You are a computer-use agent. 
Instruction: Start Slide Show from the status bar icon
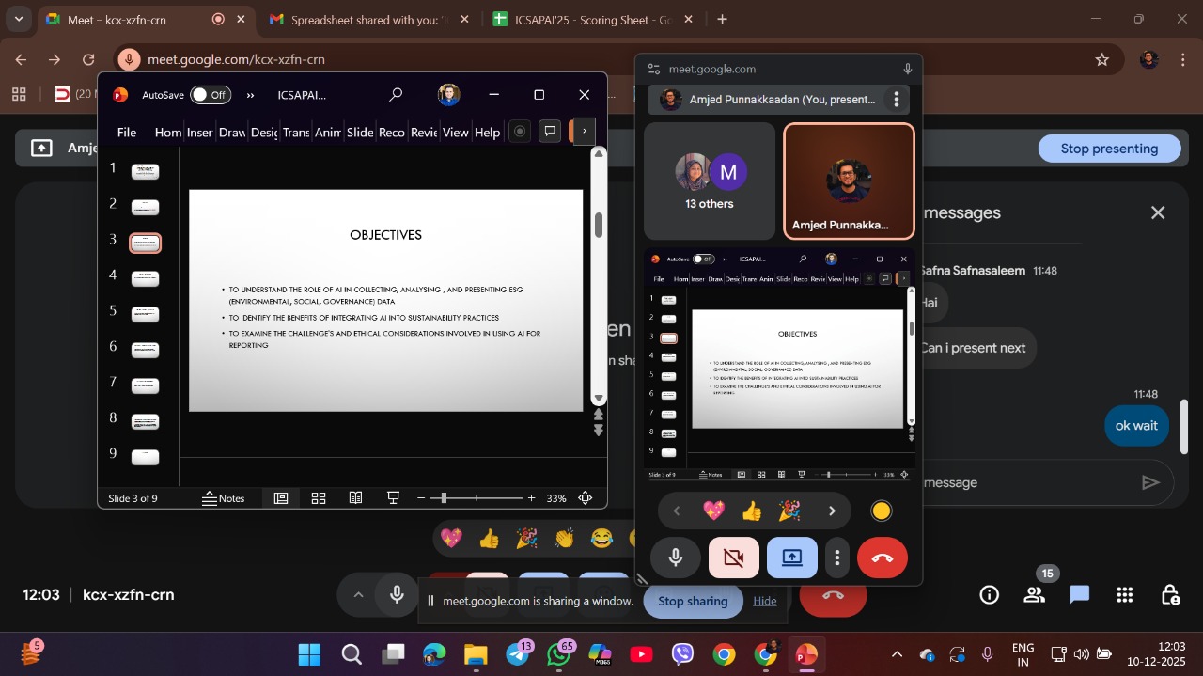tap(394, 498)
